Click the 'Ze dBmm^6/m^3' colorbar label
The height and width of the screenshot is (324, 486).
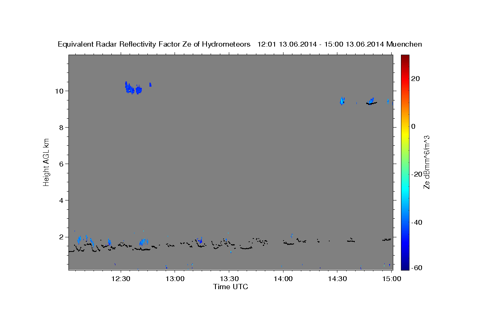(426, 162)
